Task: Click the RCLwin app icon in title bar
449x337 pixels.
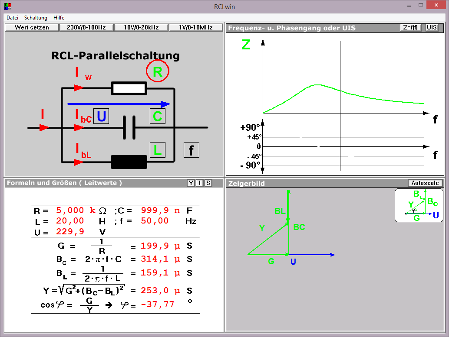Action: 8,6
